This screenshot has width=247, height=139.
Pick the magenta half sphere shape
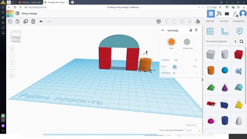pos(211,121)
